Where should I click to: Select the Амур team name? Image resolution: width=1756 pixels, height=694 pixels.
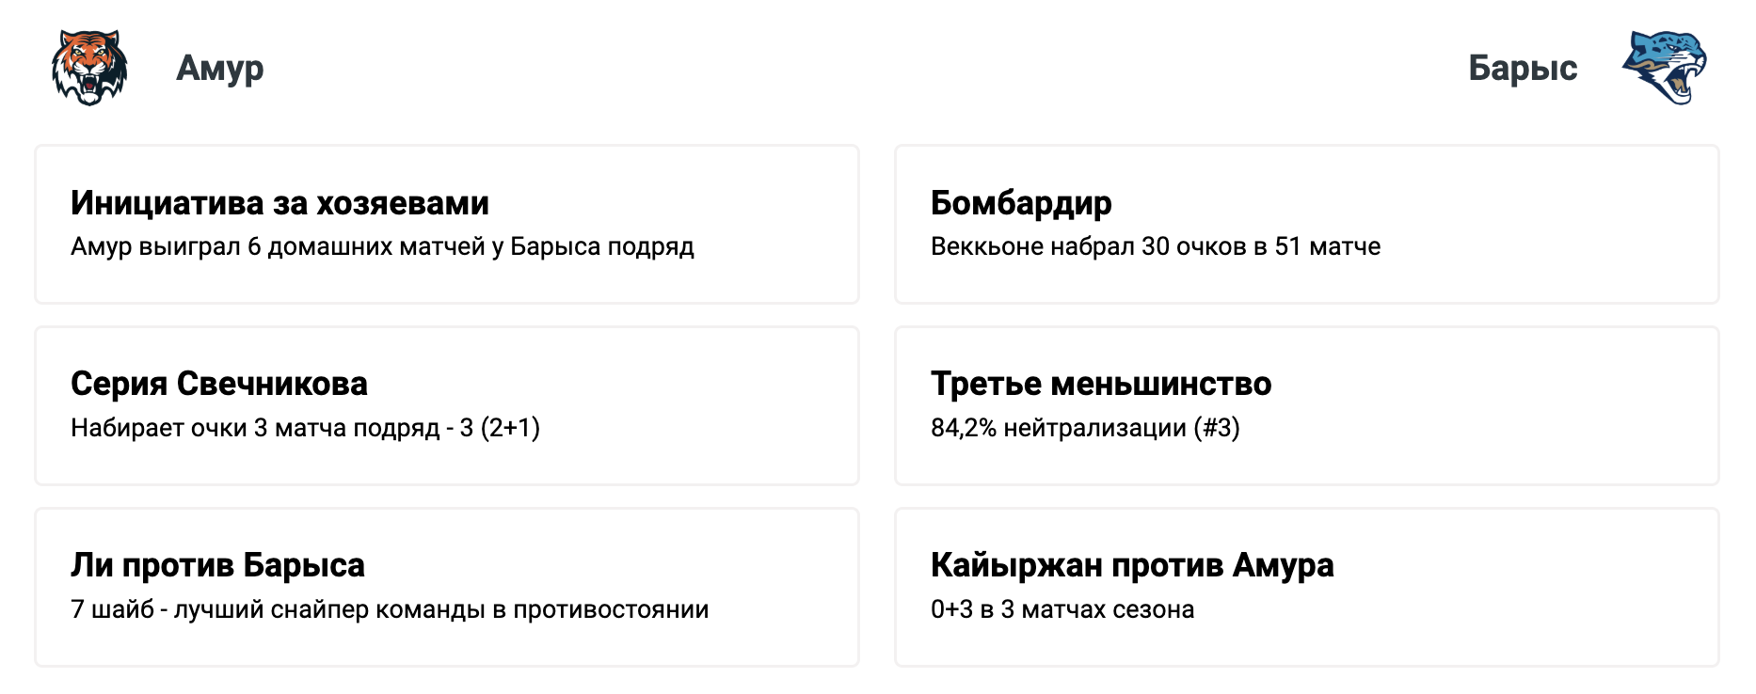click(x=220, y=68)
